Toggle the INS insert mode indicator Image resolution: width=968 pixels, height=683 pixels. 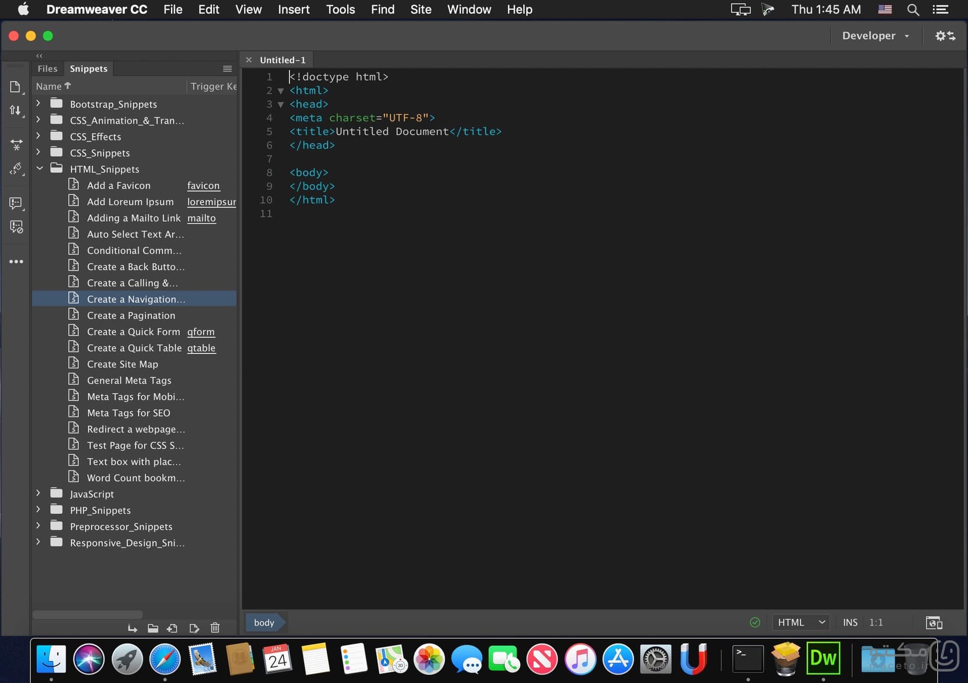click(x=850, y=623)
